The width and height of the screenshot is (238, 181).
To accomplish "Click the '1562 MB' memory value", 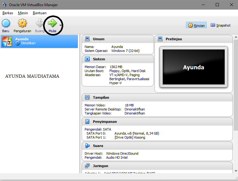I will (x=116, y=67).
